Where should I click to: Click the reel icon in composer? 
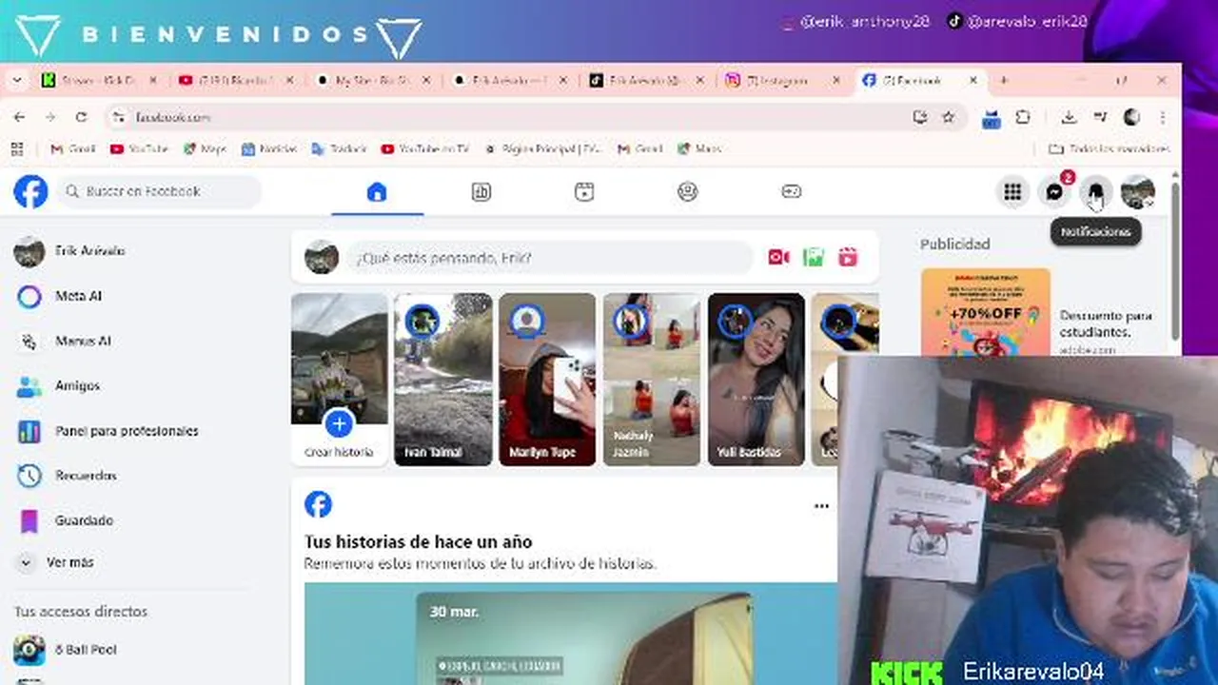point(848,257)
